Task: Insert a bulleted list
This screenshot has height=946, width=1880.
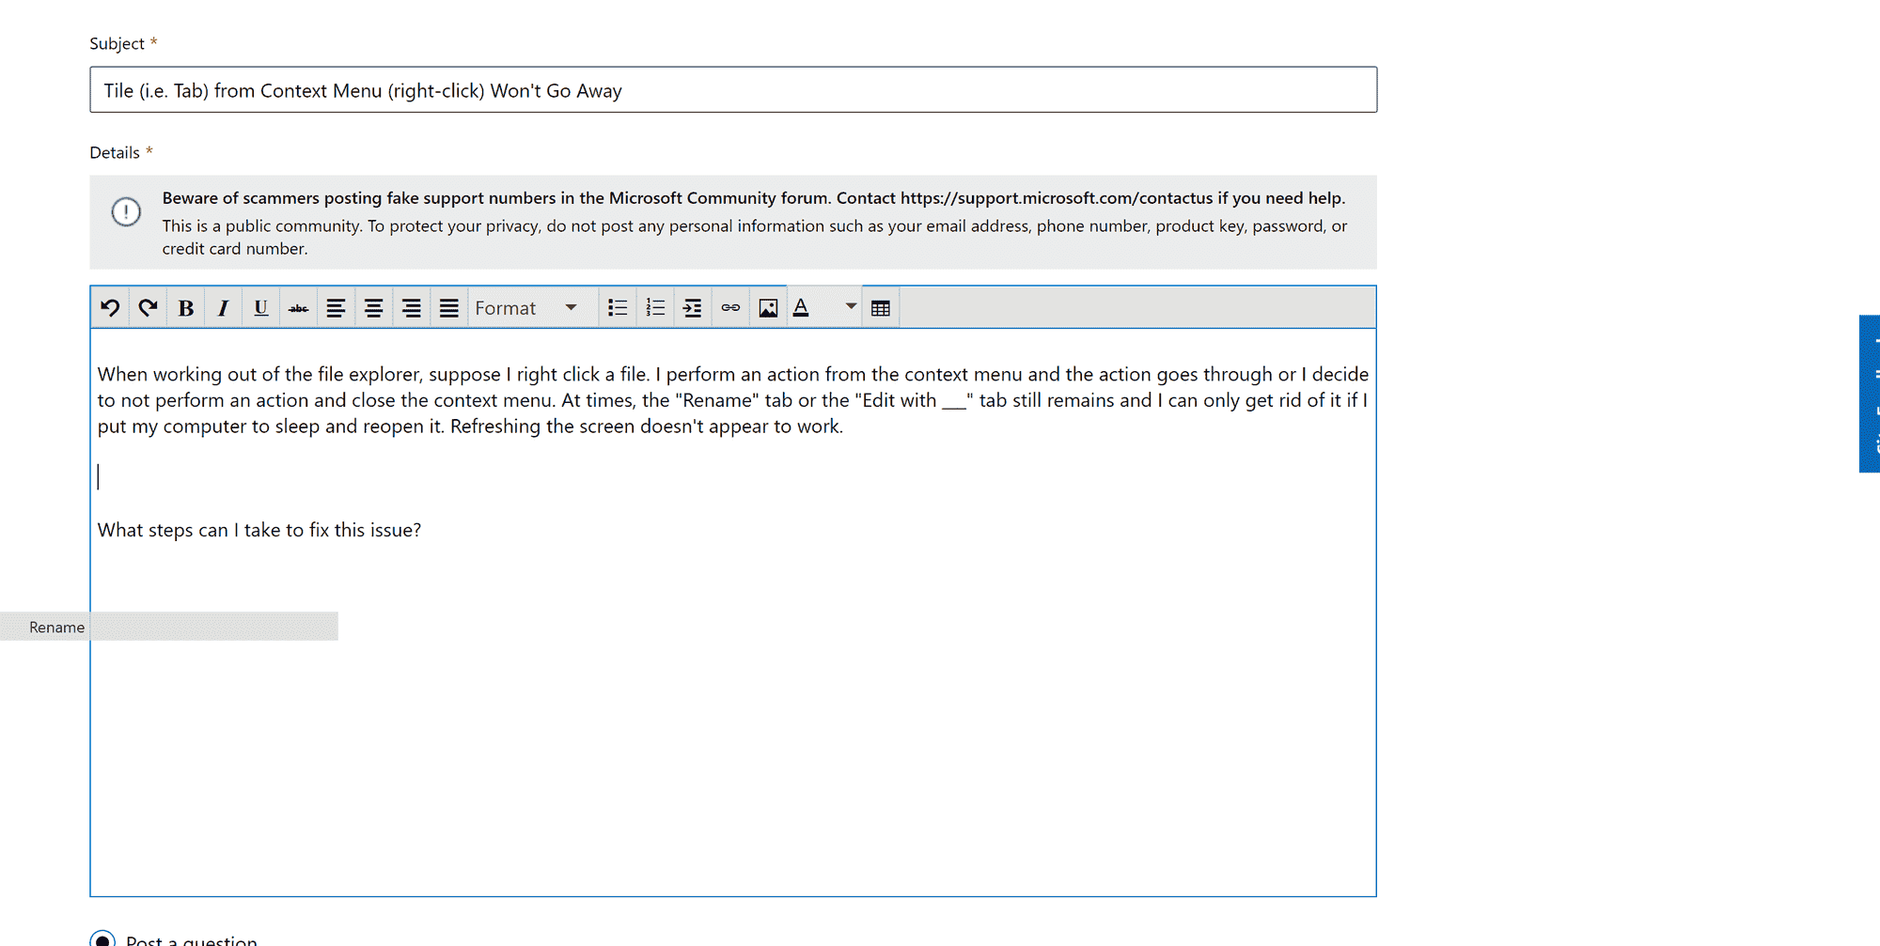Action: (618, 308)
